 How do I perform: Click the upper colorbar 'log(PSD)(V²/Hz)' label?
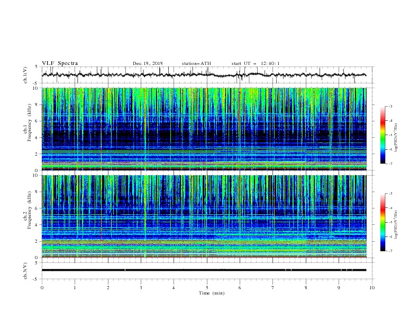(x=396, y=138)
